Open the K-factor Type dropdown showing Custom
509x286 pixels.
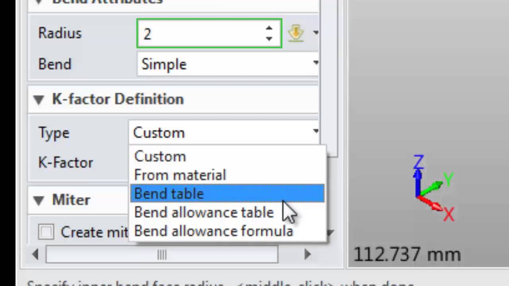225,132
